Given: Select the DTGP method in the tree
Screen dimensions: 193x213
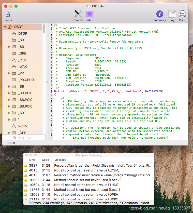Looking at the screenshot, I should point(22,33).
